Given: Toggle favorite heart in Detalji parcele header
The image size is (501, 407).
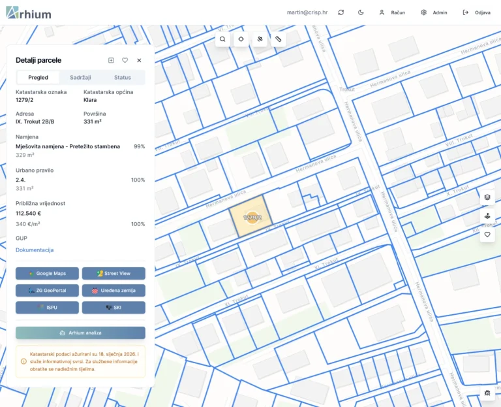Looking at the screenshot, I should pyautogui.click(x=125, y=60).
